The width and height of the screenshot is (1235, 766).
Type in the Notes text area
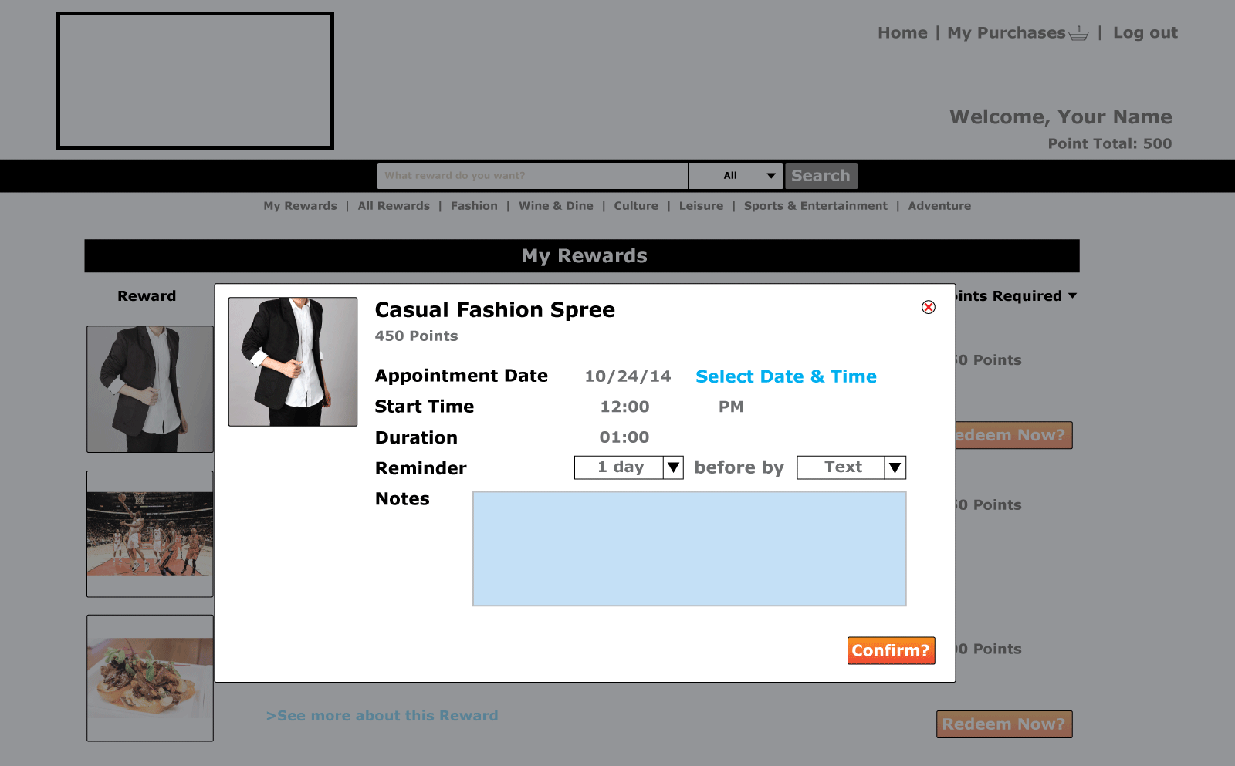pos(689,548)
